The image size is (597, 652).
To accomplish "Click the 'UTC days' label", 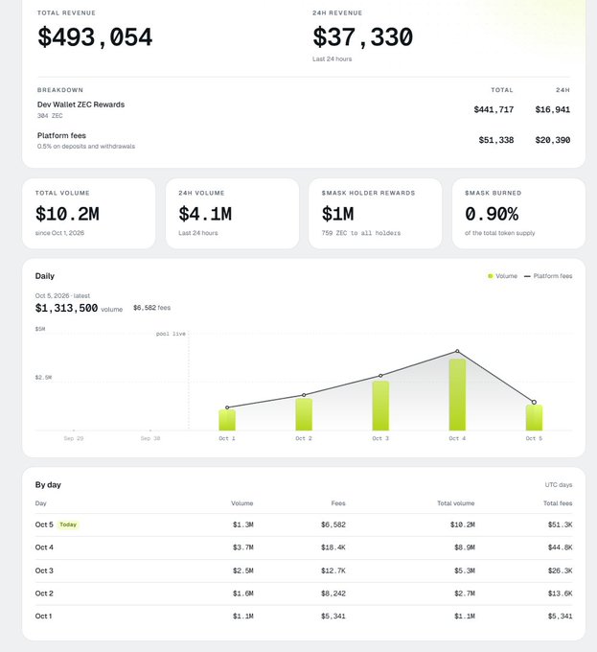I will (x=559, y=485).
